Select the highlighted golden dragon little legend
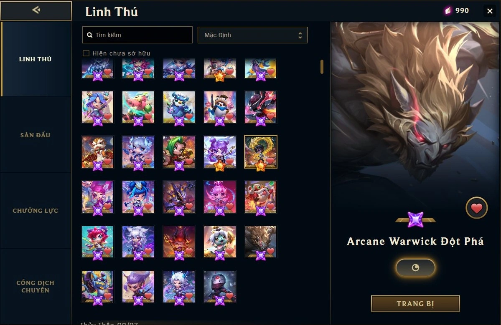 coord(260,152)
